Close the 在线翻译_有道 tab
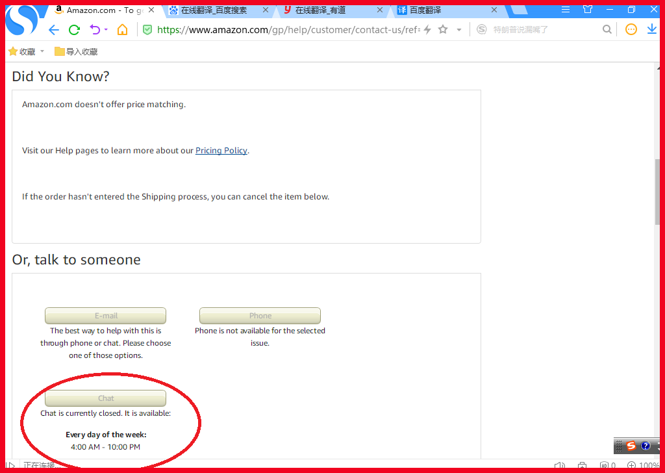The width and height of the screenshot is (665, 473). coord(380,10)
